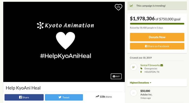189x103 pixels.
Task: Click the Donate Now button
Action: (x=157, y=37)
